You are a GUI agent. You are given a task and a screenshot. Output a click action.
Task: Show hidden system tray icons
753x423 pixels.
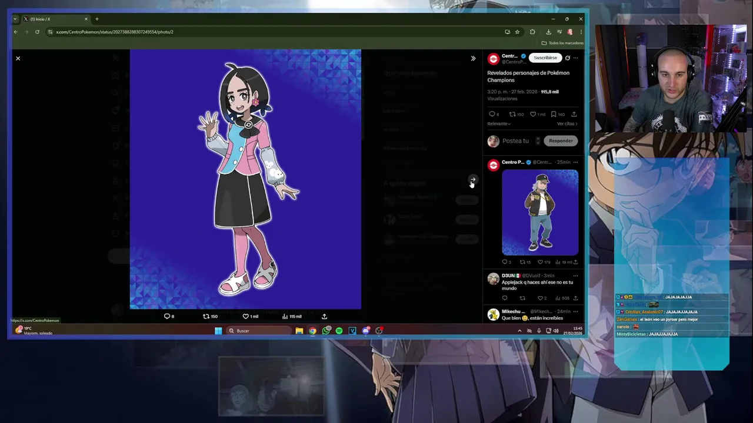(x=519, y=331)
